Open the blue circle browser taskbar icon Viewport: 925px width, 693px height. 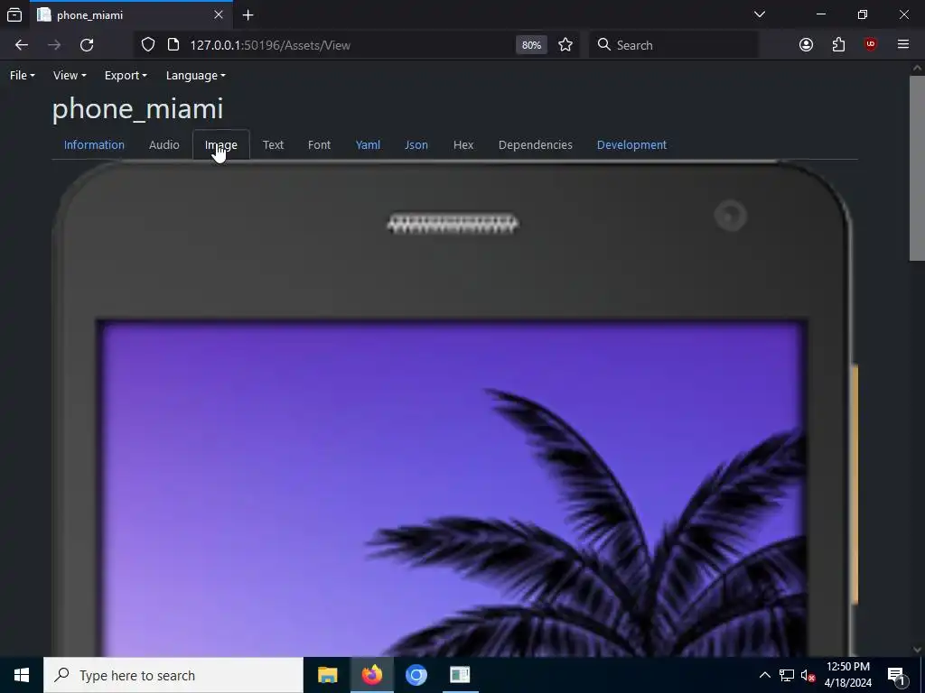[x=416, y=675]
